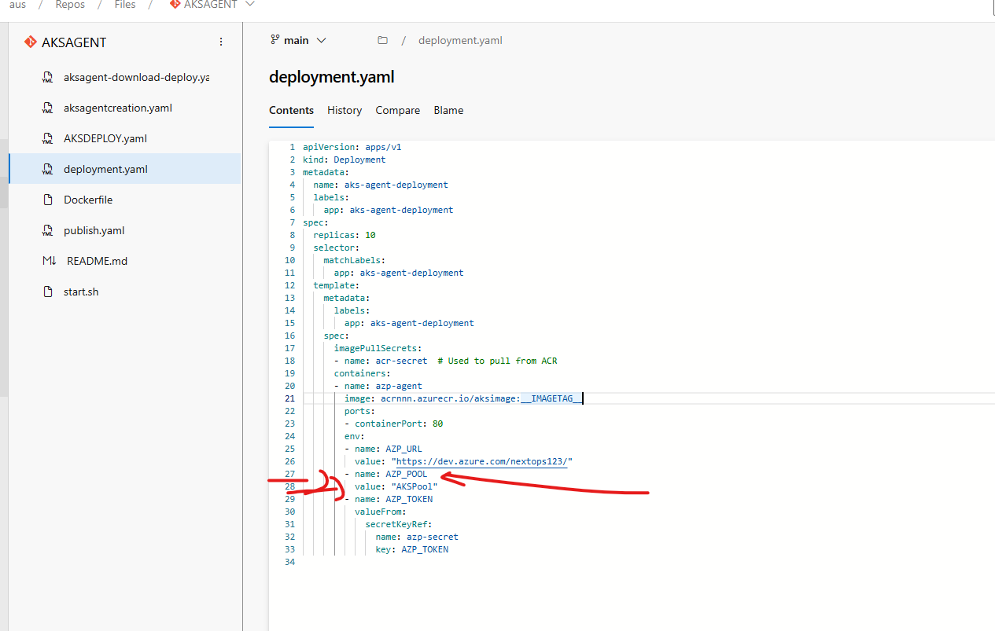Click the AKSAGENT repo icon in sidebar header
Viewport: 995px width, 631px height.
pyautogui.click(x=31, y=42)
